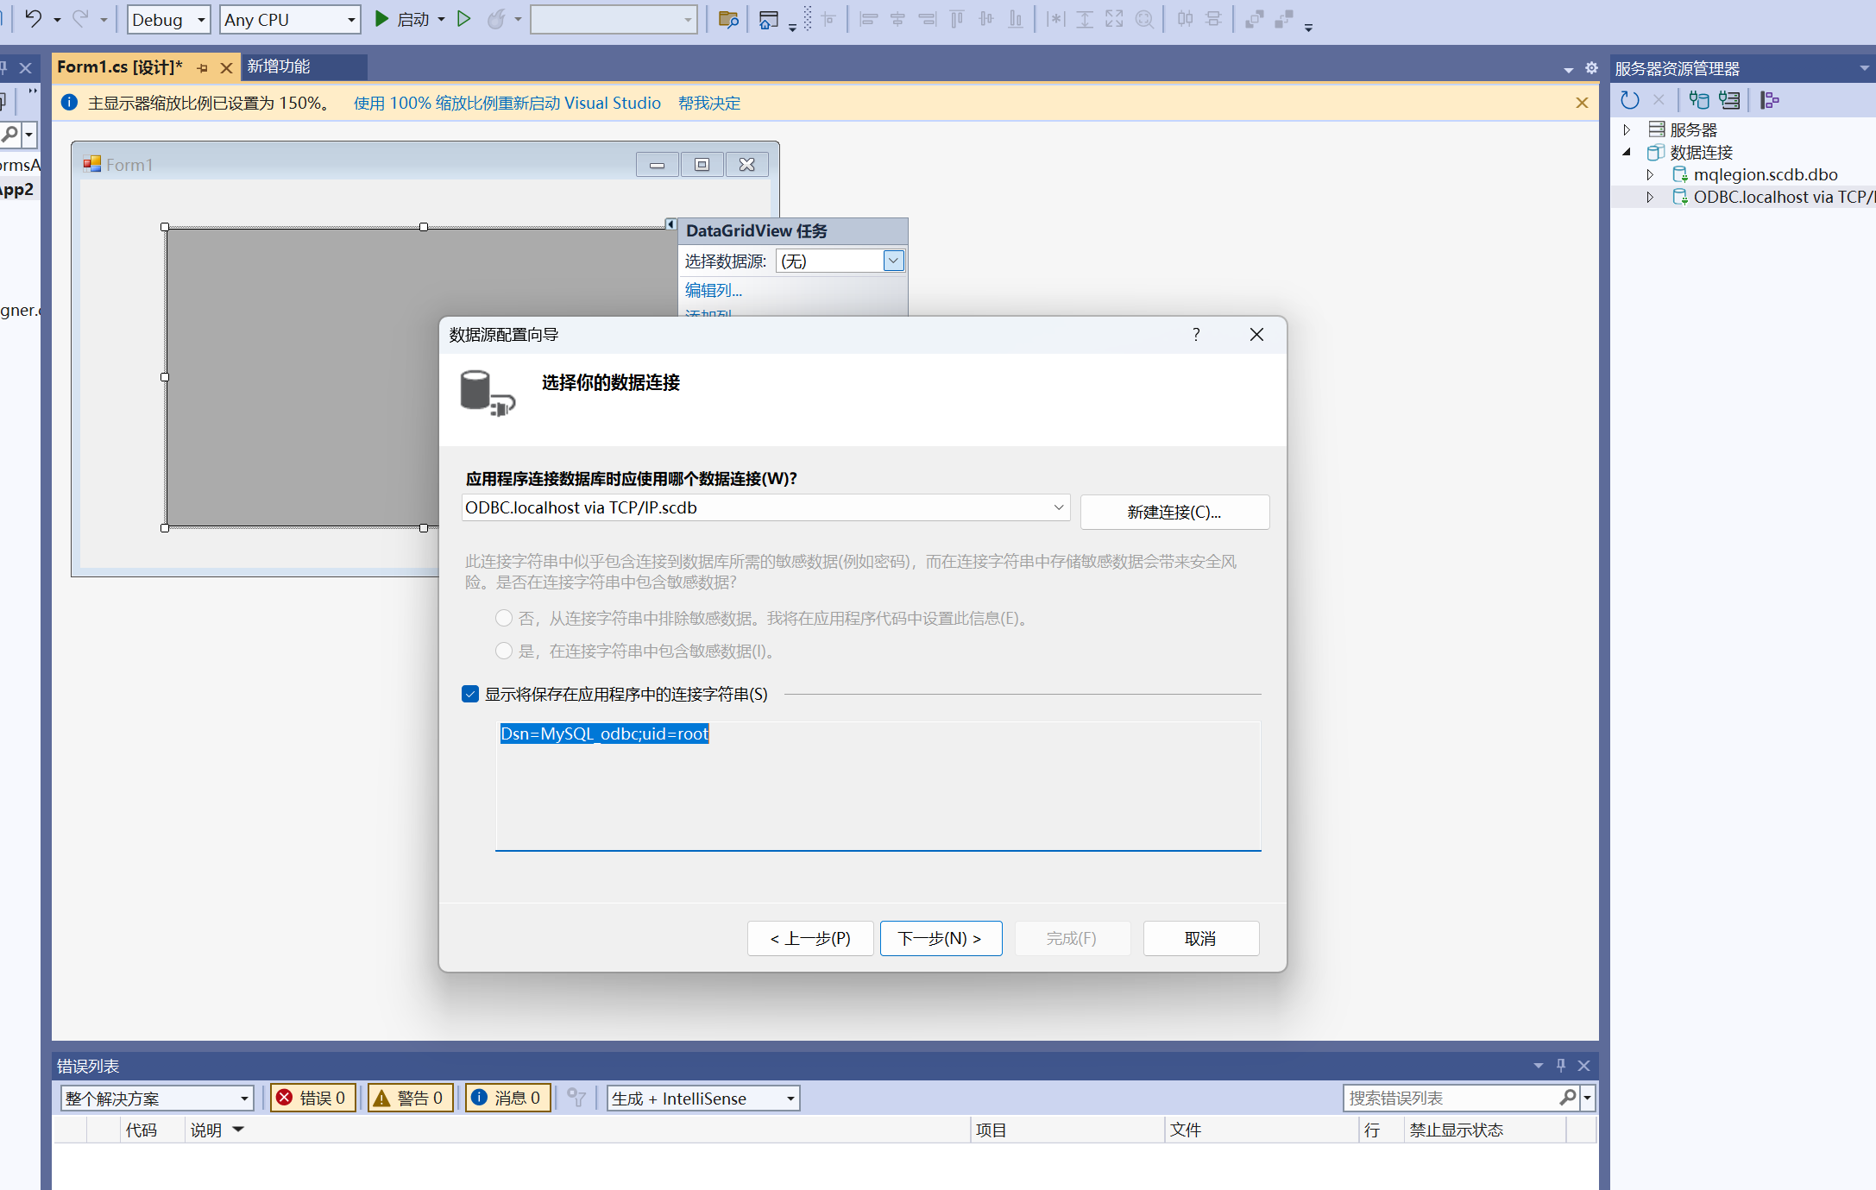This screenshot has width=1876, height=1190.
Task: Select radio to exclude sensitive data
Action: pos(504,618)
